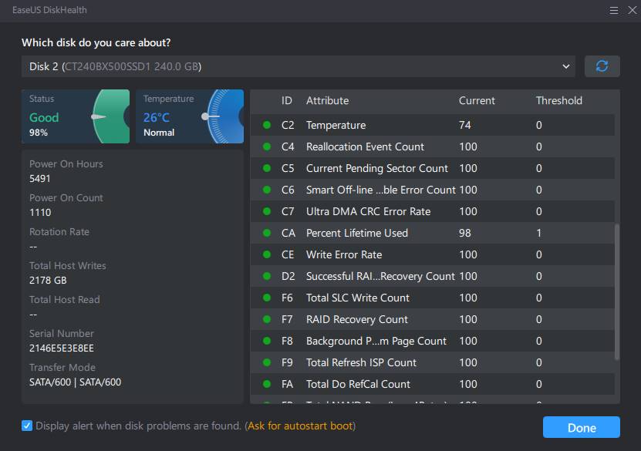This screenshot has width=641, height=451.
Task: Select the Total Refresh ISP Count attribute
Action: pos(361,362)
